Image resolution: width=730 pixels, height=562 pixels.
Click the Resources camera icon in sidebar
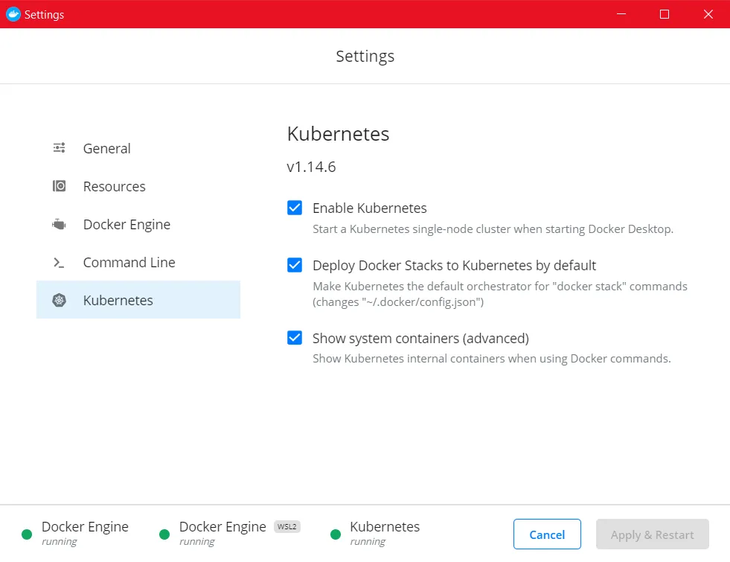click(60, 186)
